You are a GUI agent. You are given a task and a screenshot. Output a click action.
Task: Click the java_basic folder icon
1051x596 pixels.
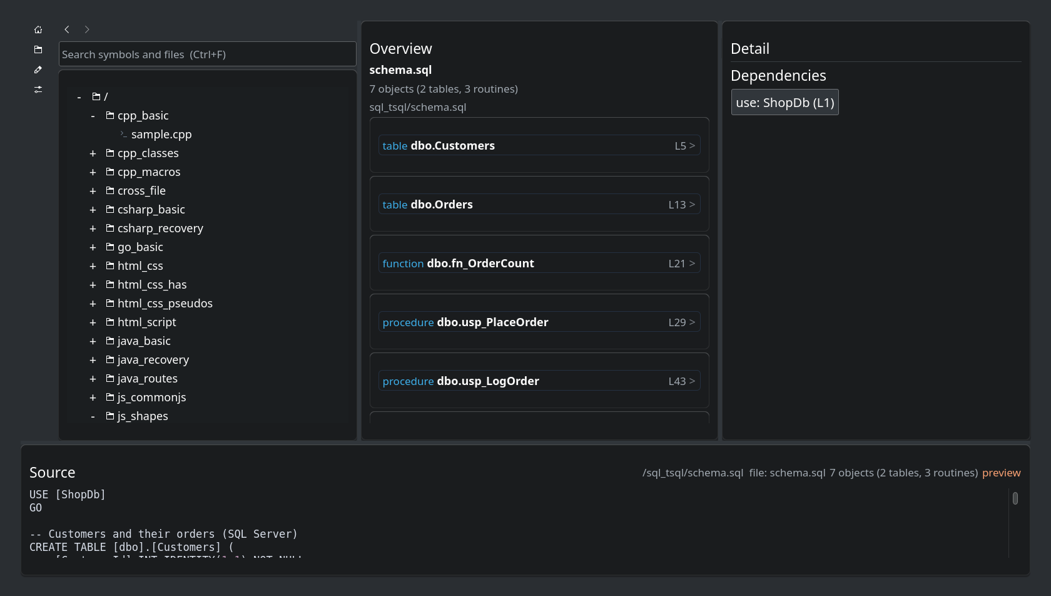point(110,341)
